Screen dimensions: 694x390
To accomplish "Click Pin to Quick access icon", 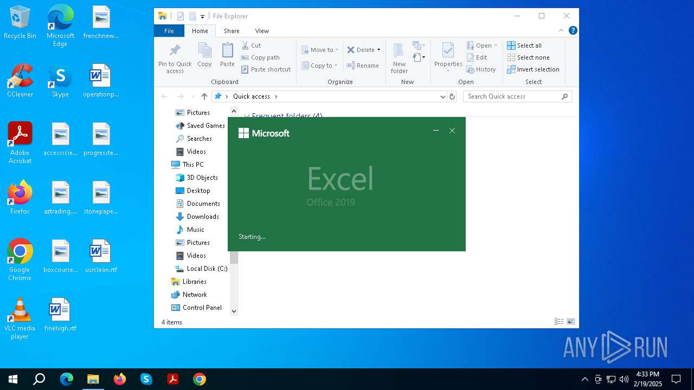I will 175,58.
